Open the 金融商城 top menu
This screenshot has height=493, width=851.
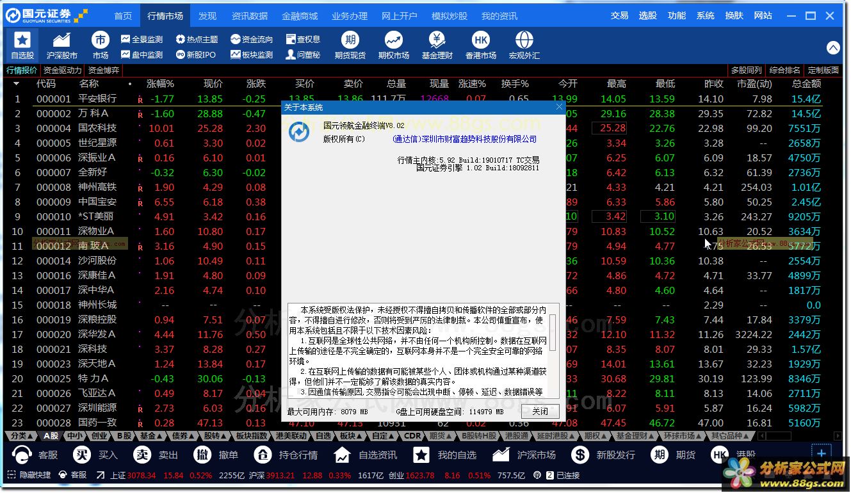299,15
